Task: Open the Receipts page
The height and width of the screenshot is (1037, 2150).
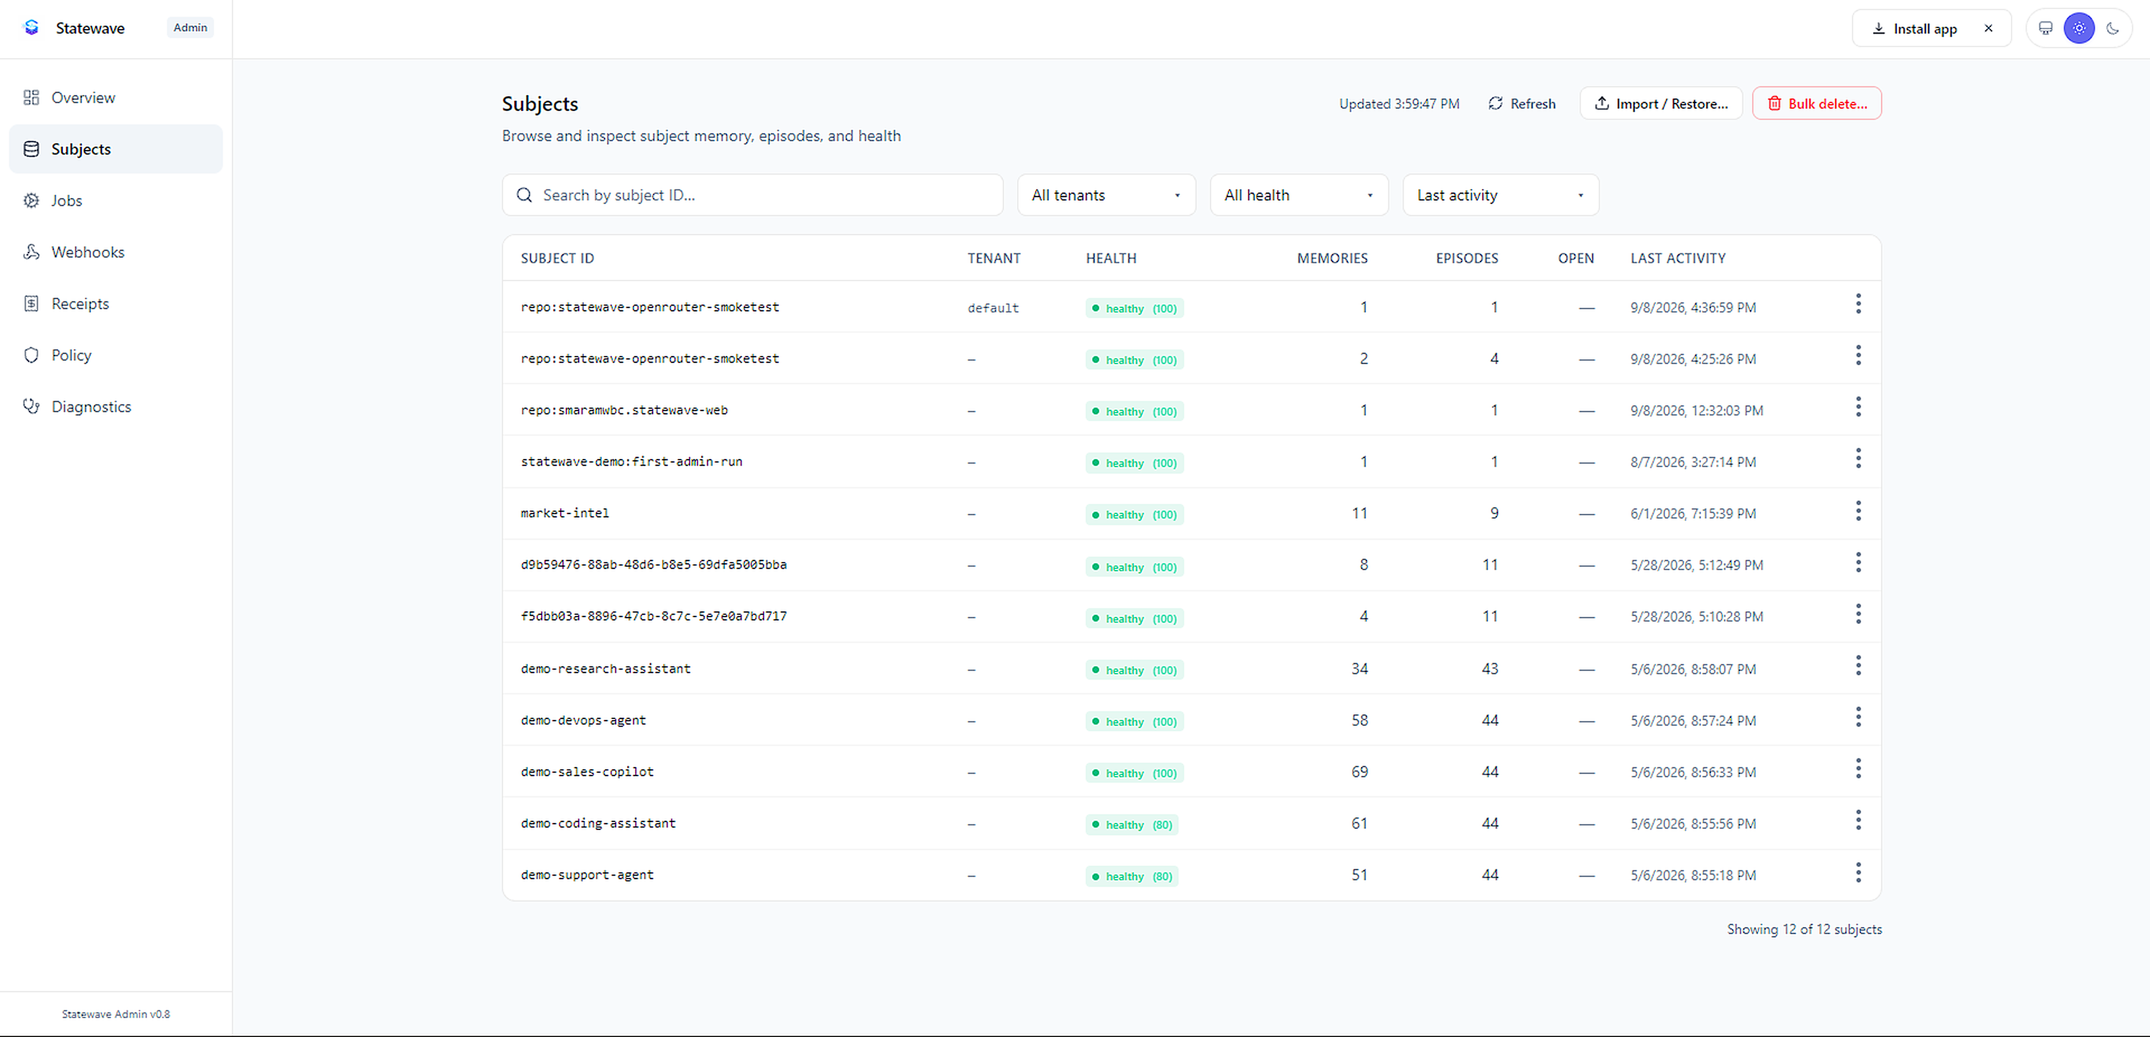Action: tap(116, 303)
